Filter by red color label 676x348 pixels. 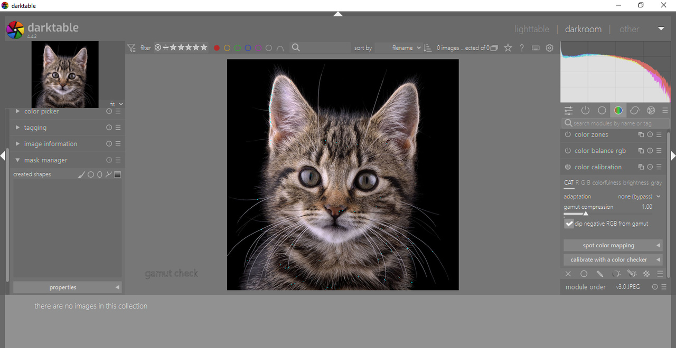217,48
